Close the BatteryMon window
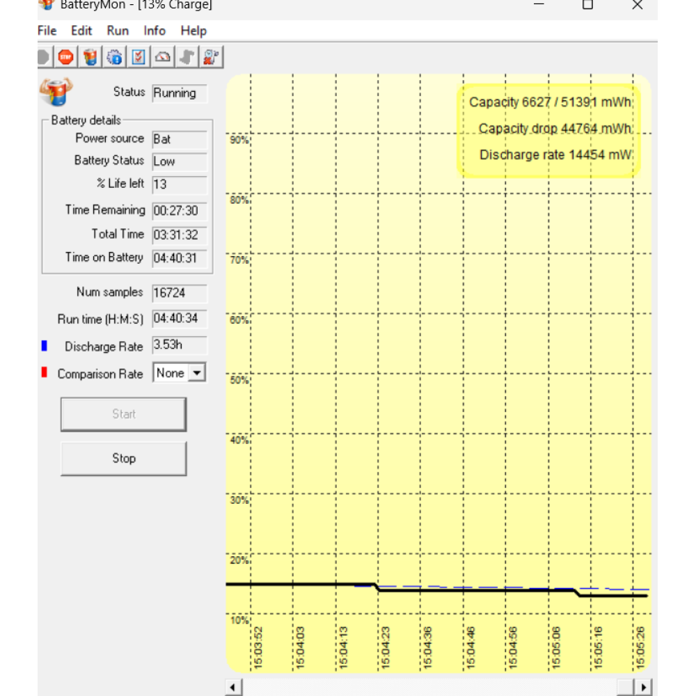 (638, 5)
